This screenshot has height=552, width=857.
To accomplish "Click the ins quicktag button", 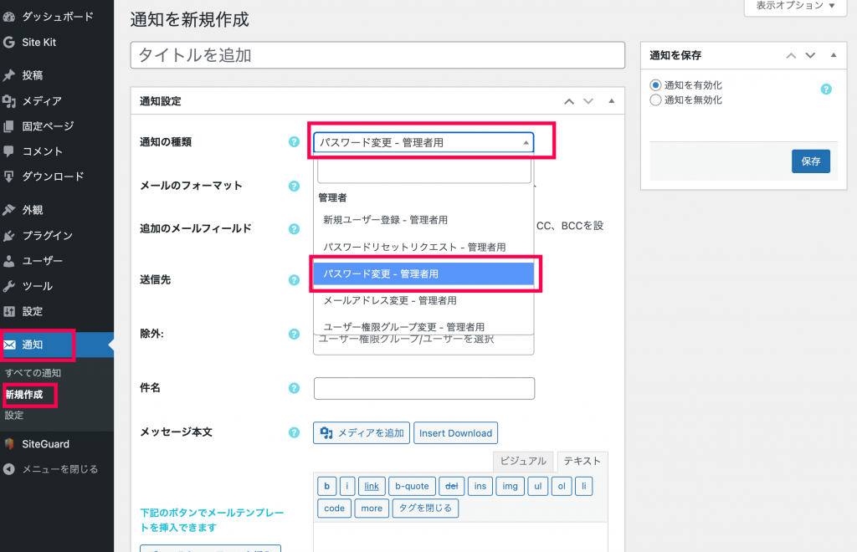I will click(480, 486).
